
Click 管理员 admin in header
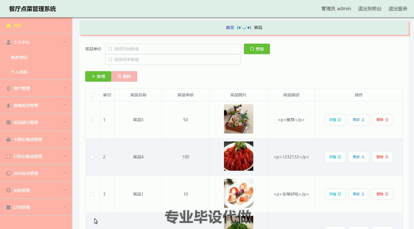[x=336, y=9]
